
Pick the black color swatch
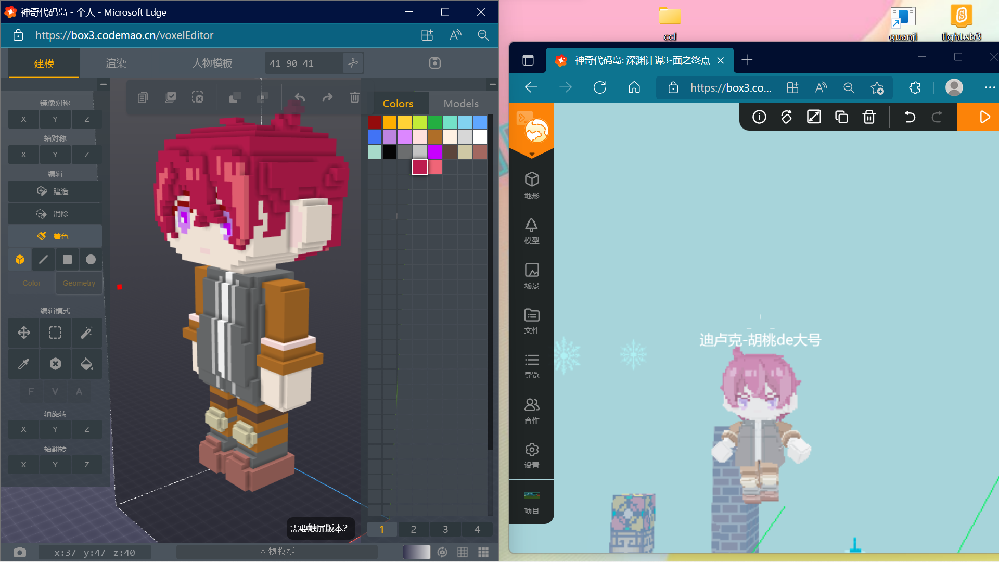[x=390, y=152]
